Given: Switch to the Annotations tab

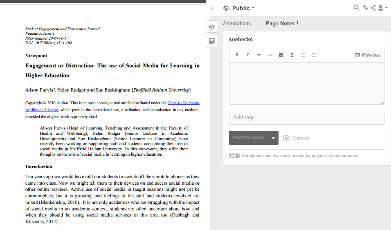Looking at the screenshot, I should click(x=237, y=24).
